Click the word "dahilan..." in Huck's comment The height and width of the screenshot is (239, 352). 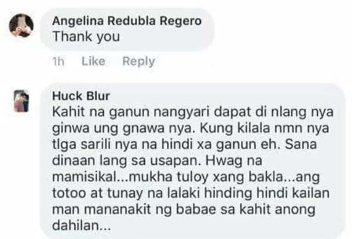tap(81, 225)
